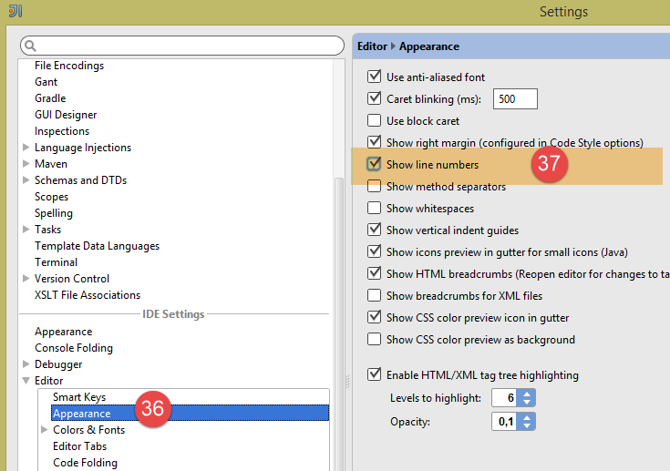670x471 pixels.
Task: Expand the Version Control node
Action: 26,279
